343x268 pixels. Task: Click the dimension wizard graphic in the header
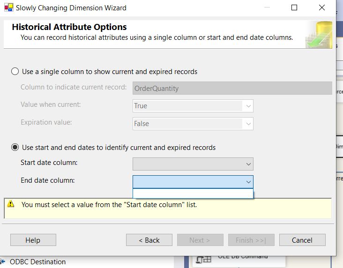[319, 35]
